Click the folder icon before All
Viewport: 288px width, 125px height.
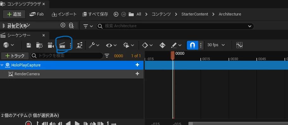(131, 14)
